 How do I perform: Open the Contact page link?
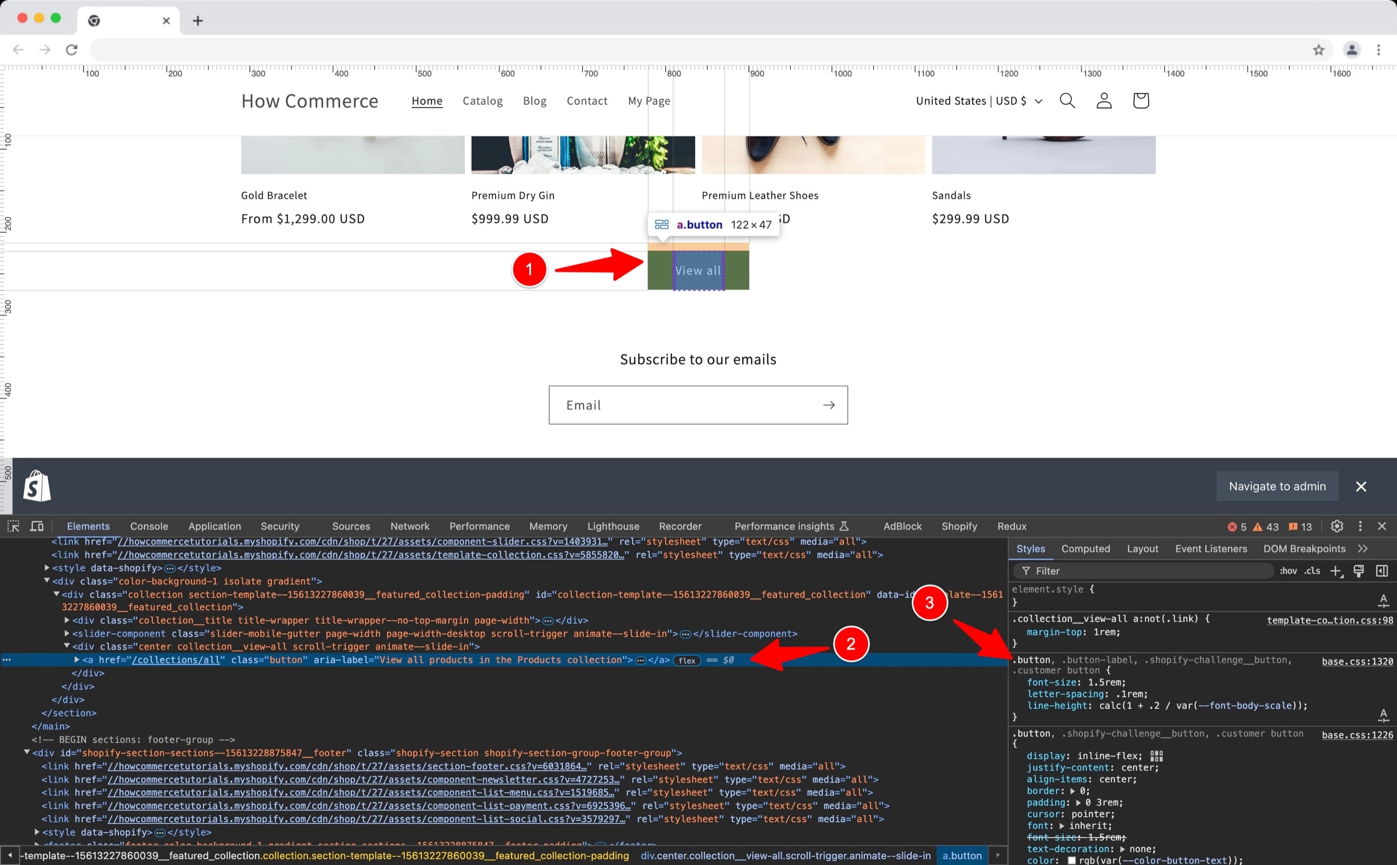[587, 101]
